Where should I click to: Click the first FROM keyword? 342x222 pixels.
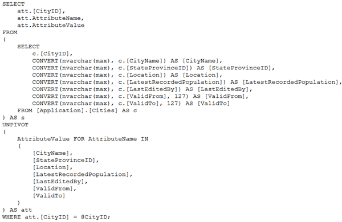(10, 32)
